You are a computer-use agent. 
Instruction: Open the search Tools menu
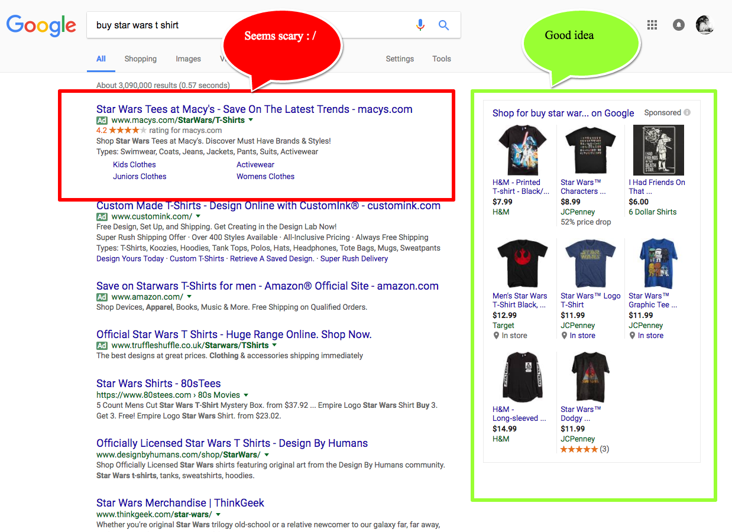[x=442, y=59]
